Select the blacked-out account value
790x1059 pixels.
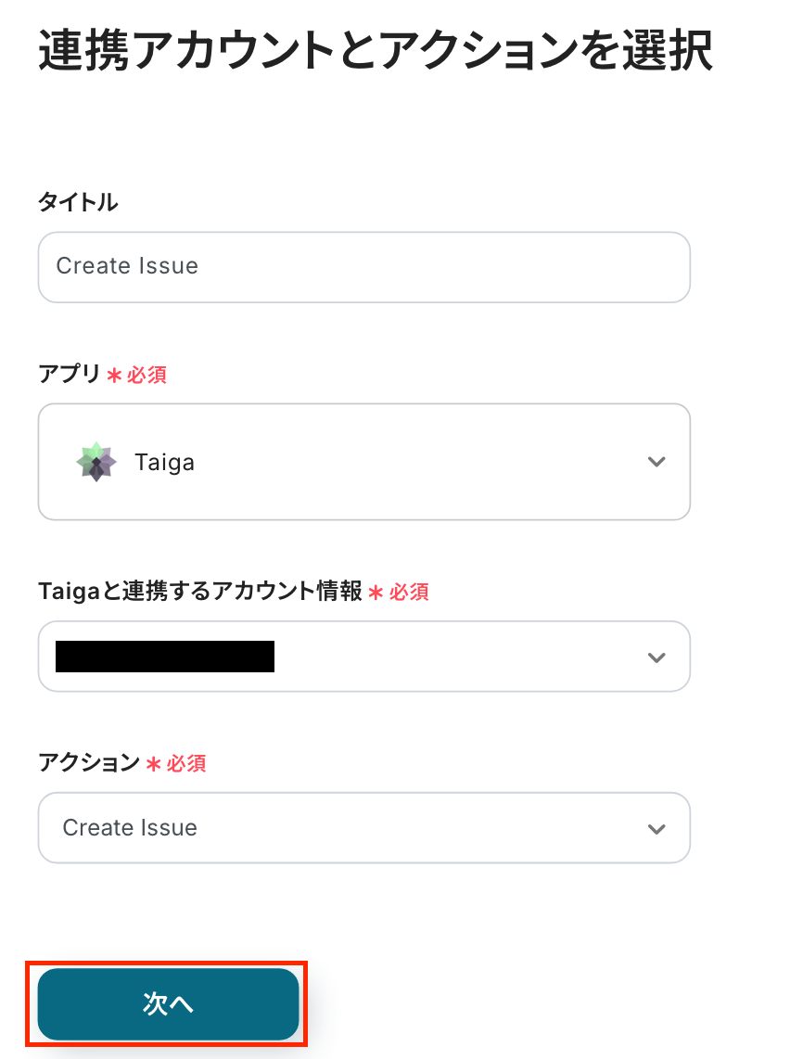pyautogui.click(x=165, y=657)
